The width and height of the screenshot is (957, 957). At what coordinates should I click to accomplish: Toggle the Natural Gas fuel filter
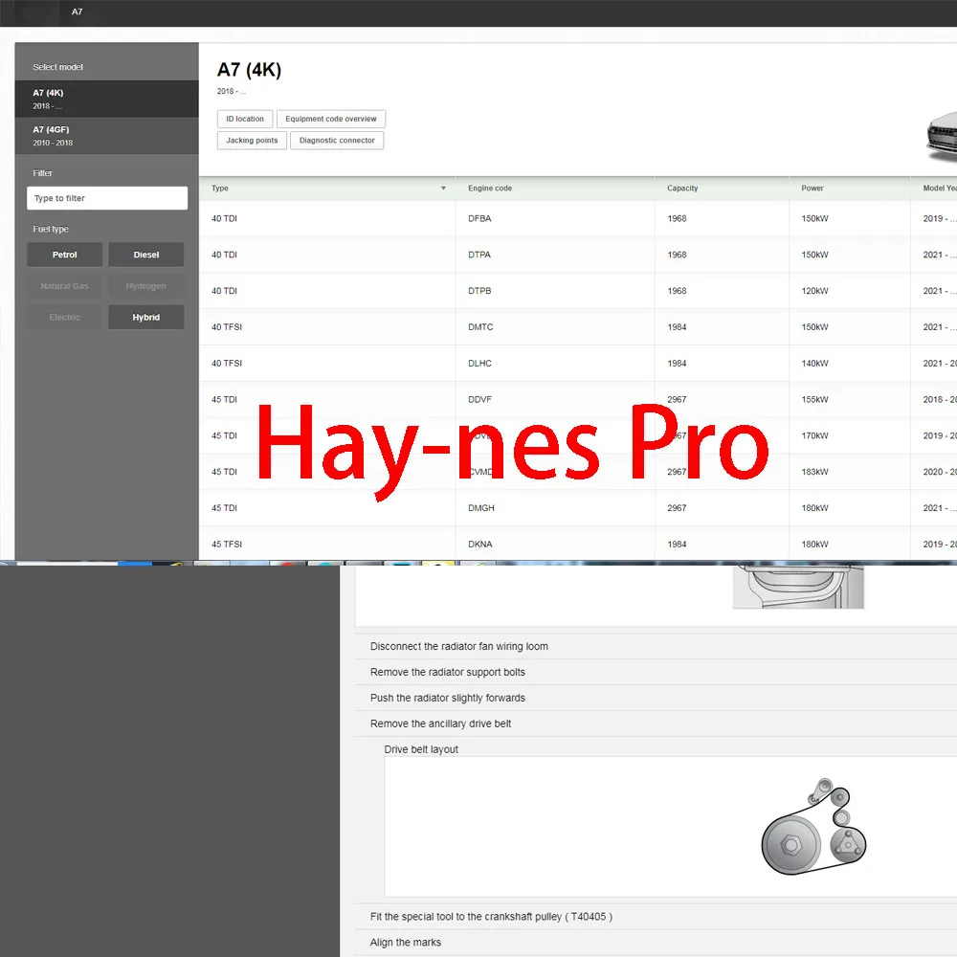click(x=65, y=286)
